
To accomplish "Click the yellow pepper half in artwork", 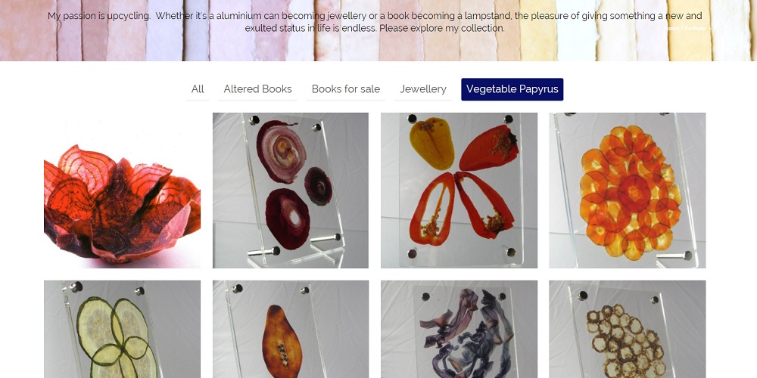I will [x=431, y=143].
